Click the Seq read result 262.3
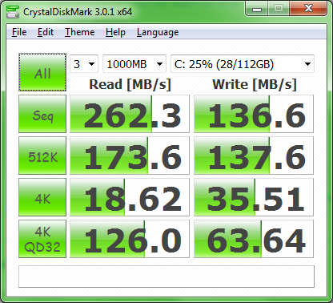333x303 pixels. point(130,114)
